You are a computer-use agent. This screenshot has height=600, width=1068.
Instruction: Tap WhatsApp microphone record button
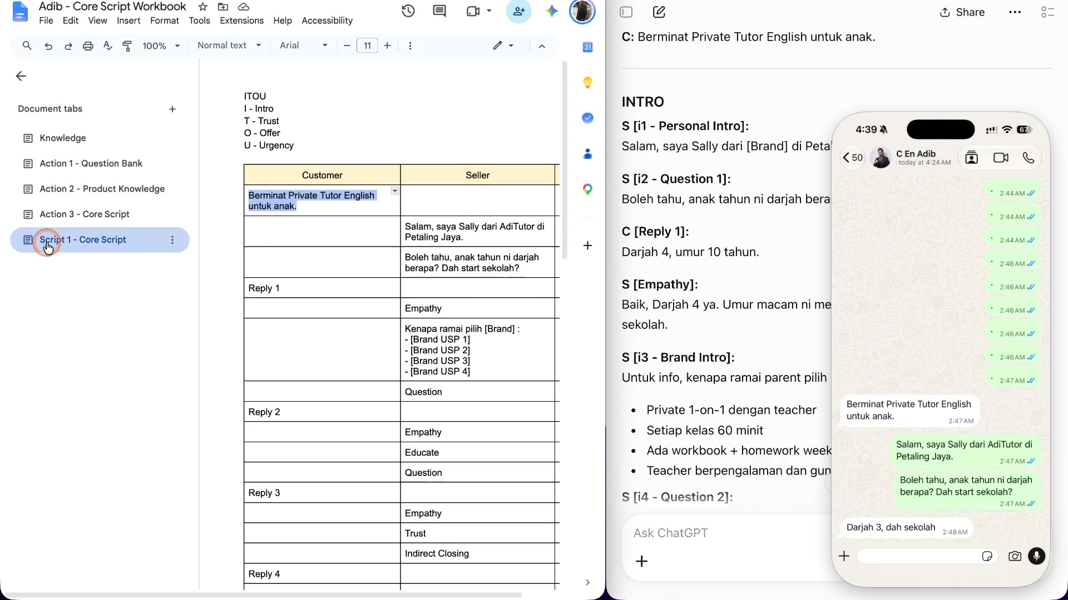[1036, 556]
